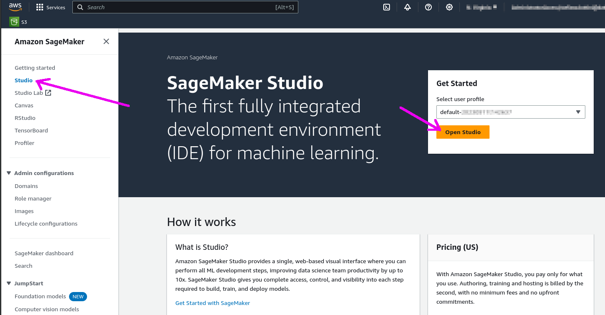Open Foundation models under JumpStart
Viewport: 605px width, 315px height.
click(x=40, y=296)
